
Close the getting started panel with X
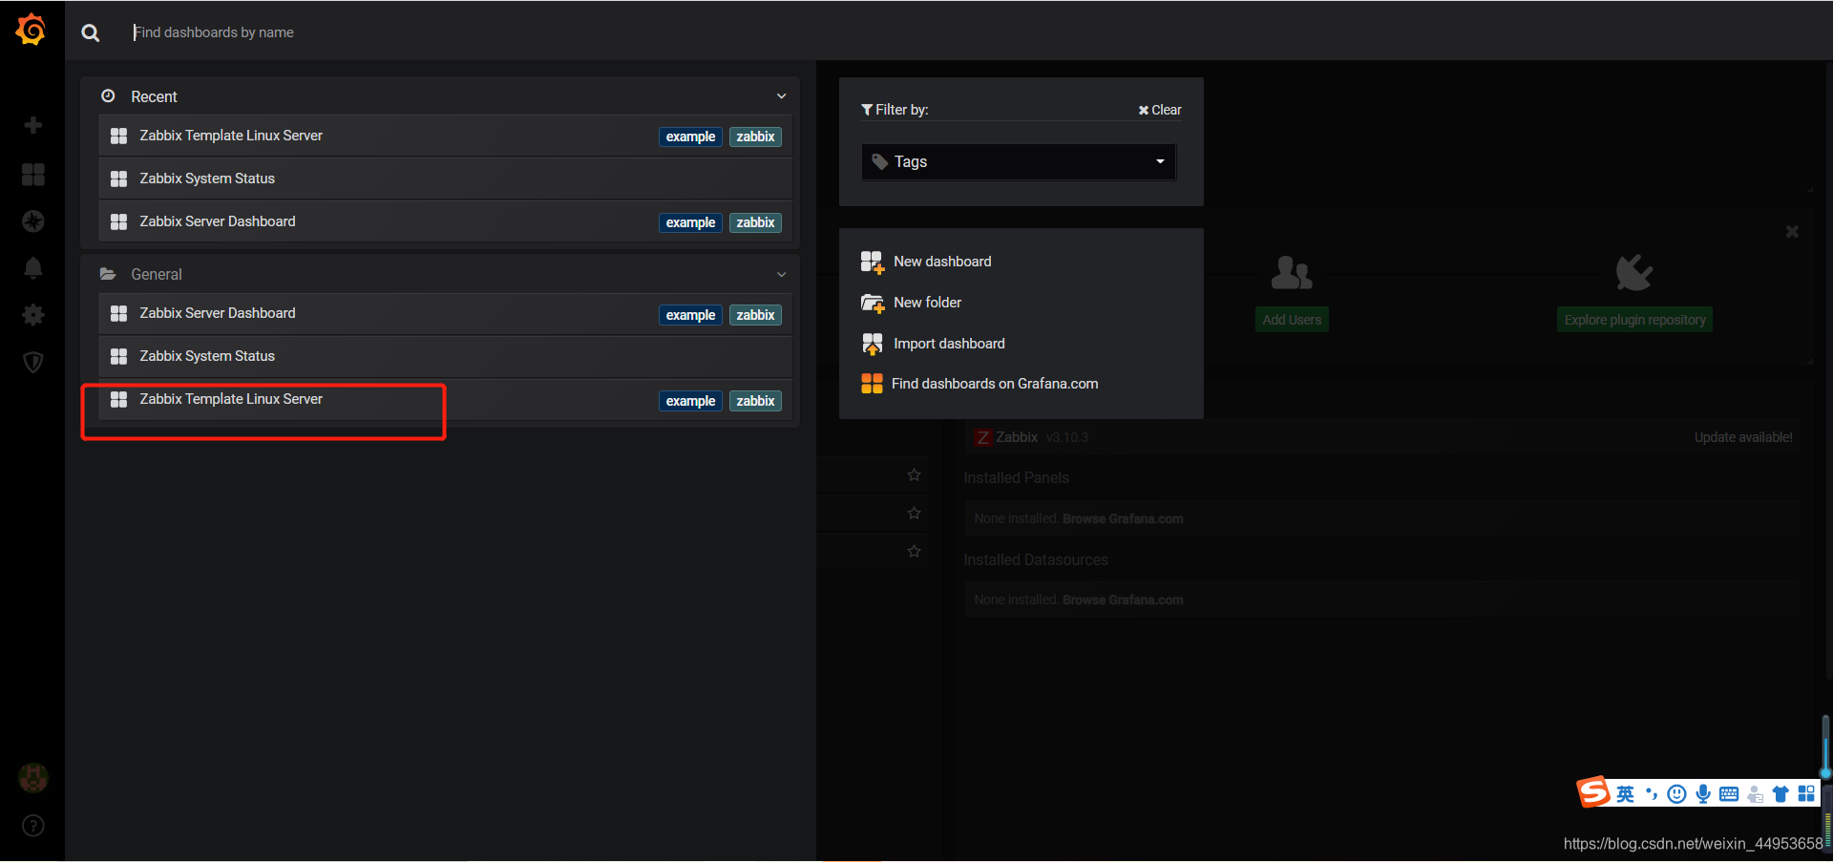[x=1792, y=231]
